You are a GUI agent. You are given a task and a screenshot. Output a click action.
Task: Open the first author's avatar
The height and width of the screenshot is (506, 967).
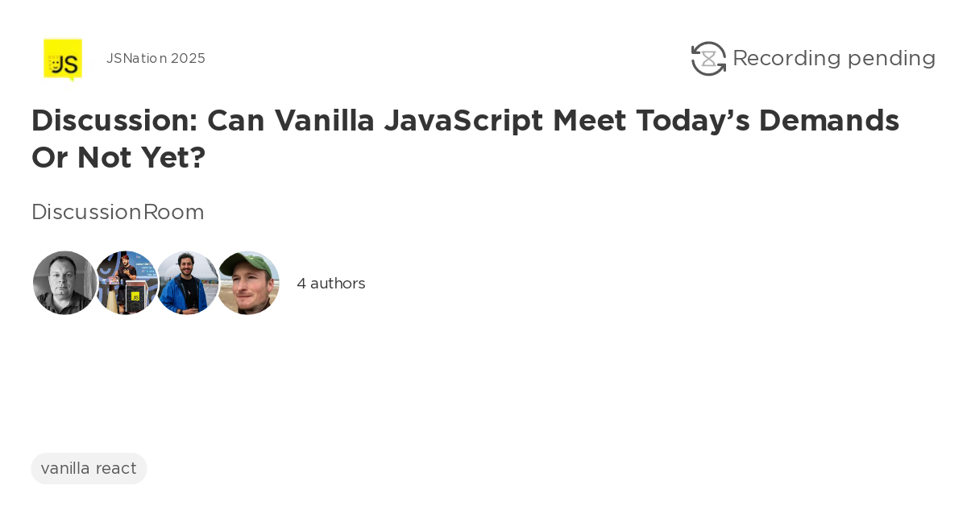(64, 283)
